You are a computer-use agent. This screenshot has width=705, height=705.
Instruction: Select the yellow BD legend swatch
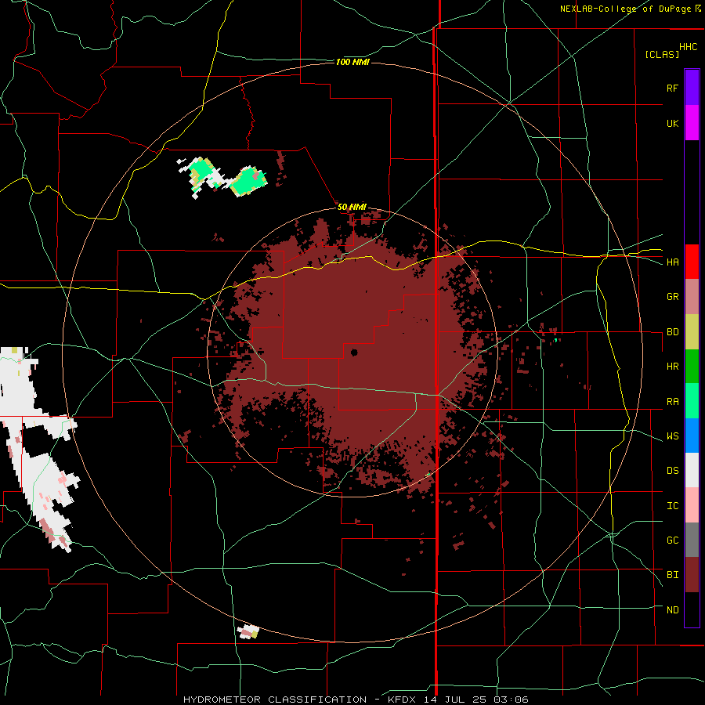692,332
